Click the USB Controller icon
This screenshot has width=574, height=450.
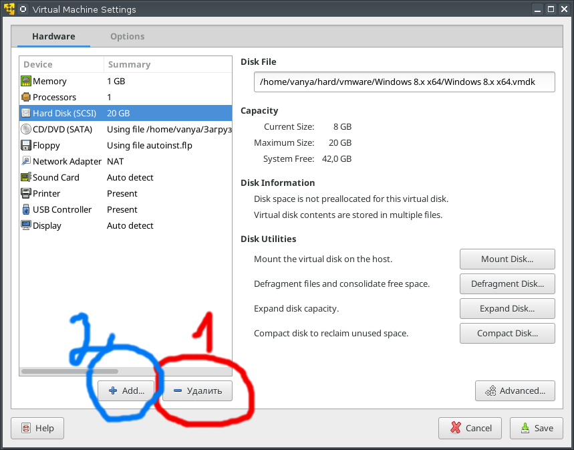[26, 209]
